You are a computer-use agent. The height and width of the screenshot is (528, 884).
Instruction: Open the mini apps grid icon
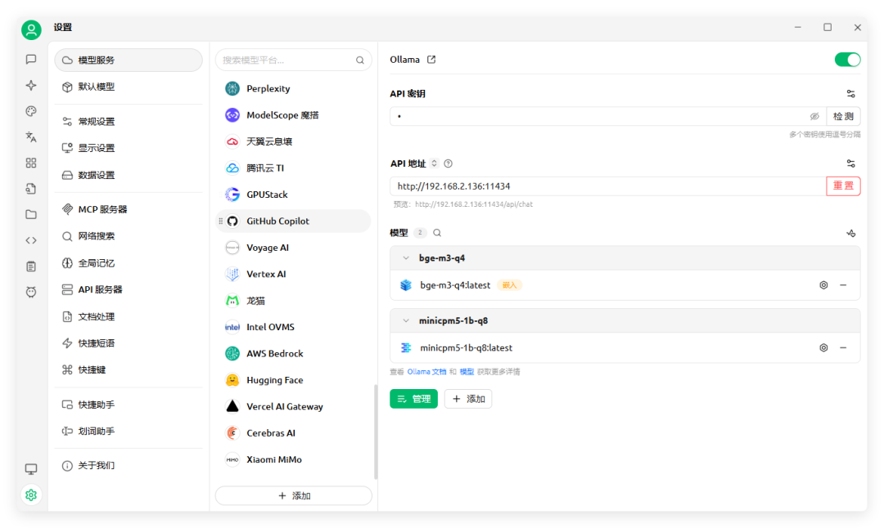click(x=31, y=163)
